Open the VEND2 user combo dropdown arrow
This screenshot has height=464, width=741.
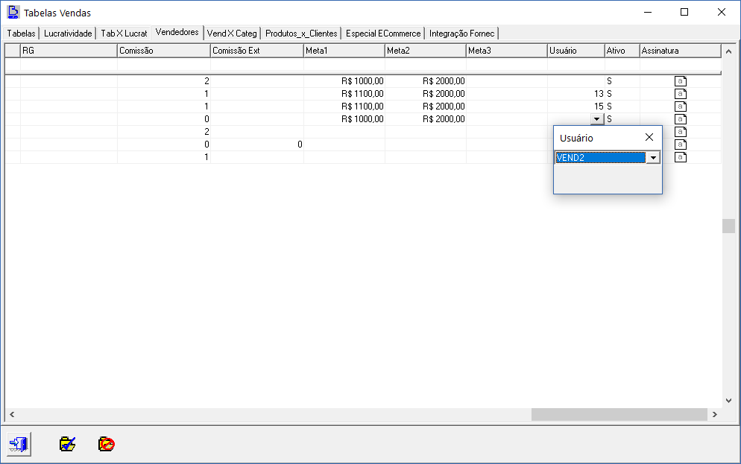653,158
